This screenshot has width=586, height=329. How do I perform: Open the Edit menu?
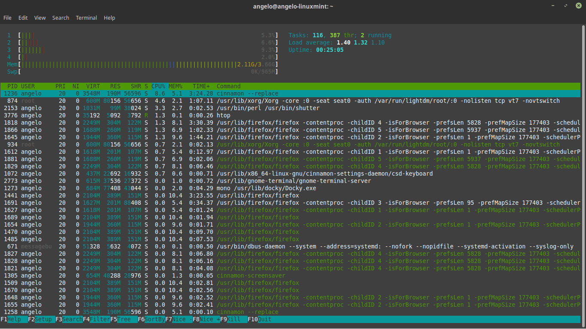tap(23, 18)
